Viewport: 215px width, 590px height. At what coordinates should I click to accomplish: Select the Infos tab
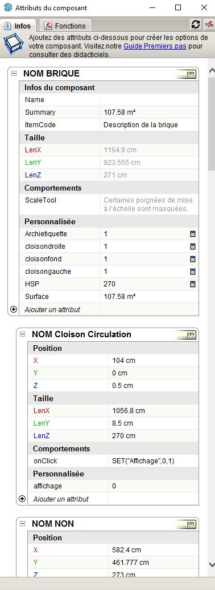pyautogui.click(x=18, y=26)
